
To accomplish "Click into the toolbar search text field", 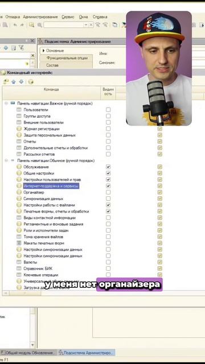I will [x=63, y=25].
